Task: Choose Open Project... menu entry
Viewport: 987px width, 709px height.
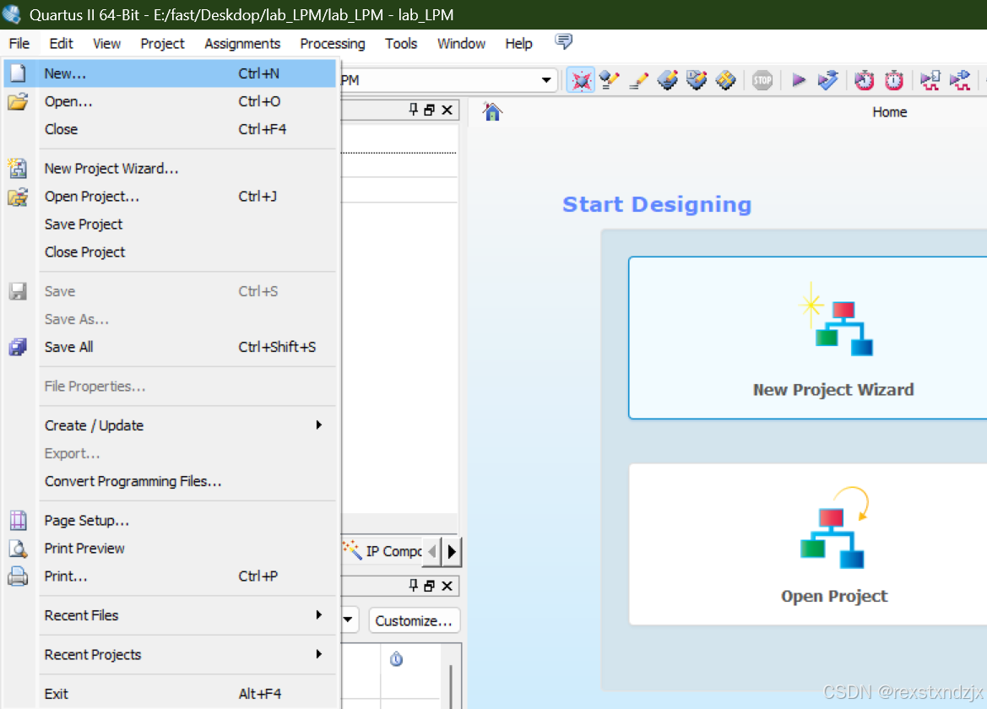Action: [x=170, y=197]
